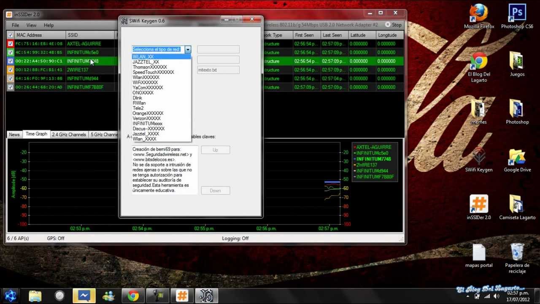This screenshot has width=540, height=304.
Task: Uncheck the INFINITUMc5e0 network checkbox
Action: [10, 52]
